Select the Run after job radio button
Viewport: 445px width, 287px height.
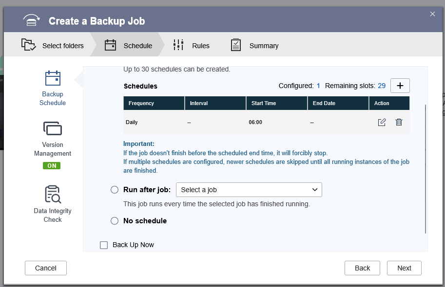115,190
